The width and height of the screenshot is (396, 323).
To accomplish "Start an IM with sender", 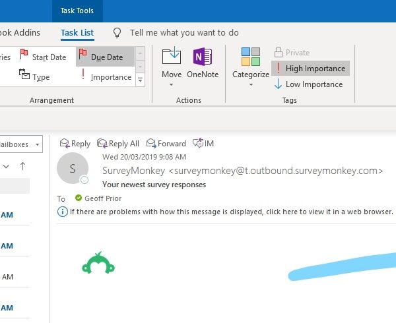I will pos(203,143).
